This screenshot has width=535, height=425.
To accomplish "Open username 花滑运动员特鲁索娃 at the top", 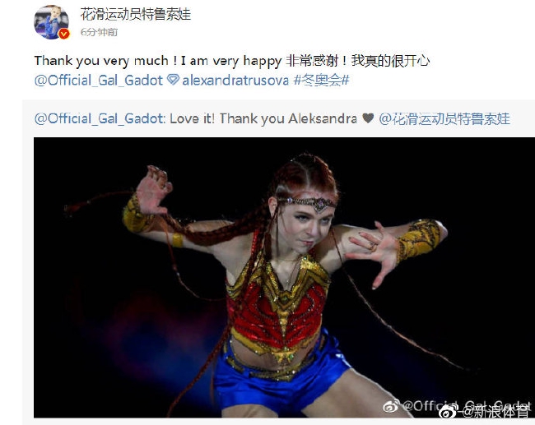I will [x=136, y=14].
